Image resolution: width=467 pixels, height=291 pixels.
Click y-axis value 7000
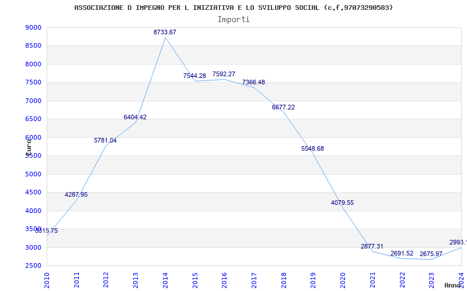tap(33, 101)
